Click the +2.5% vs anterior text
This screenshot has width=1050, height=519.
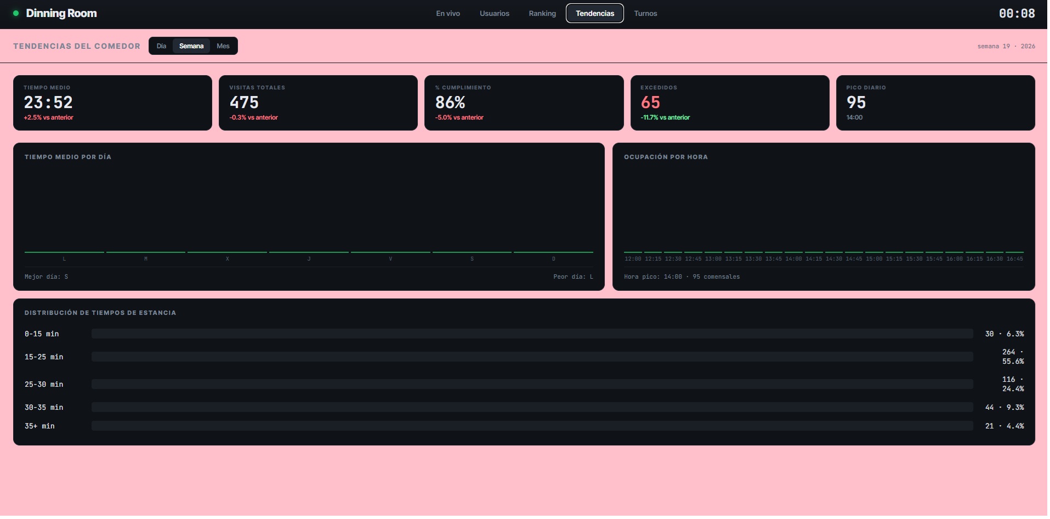coord(49,118)
